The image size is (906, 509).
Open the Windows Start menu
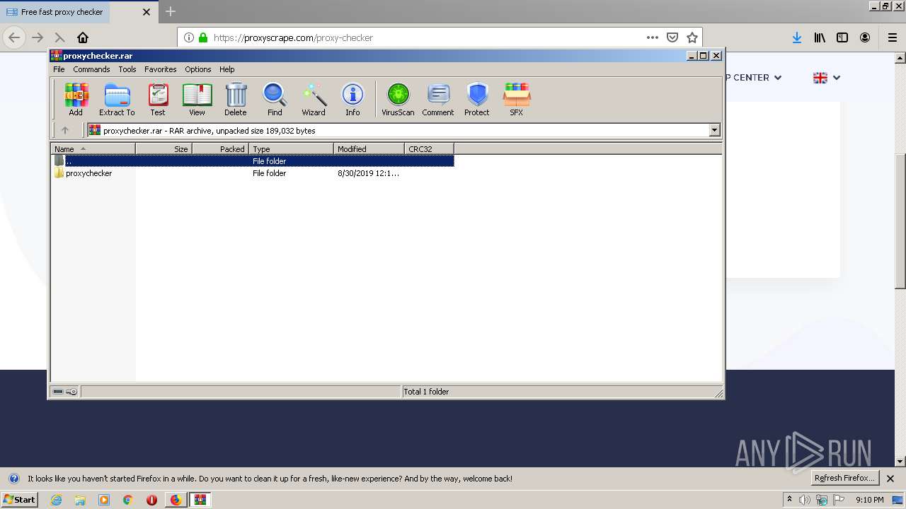(19, 499)
